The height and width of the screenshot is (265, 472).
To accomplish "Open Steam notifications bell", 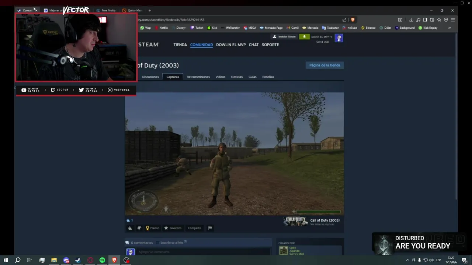I will 304,37.
